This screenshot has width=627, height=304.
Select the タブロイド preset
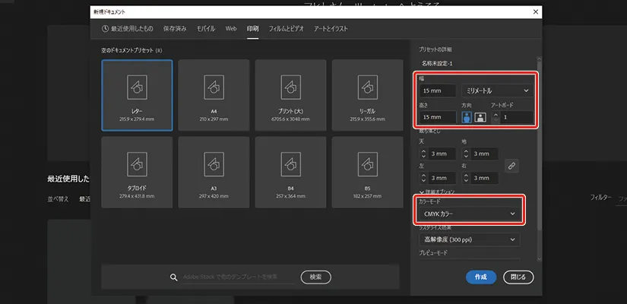137,173
